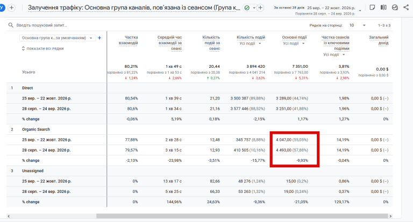Click the horizontal scrollbar left arrow
This screenshot has width=413, height=222.
(9, 216)
